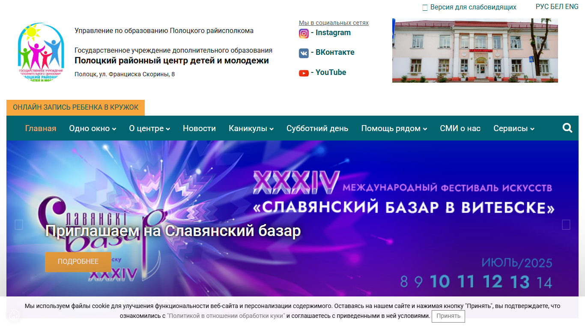The width and height of the screenshot is (585, 329).
Task: Click banner title Приглашаем на Славянский базар
Action: [x=173, y=231]
